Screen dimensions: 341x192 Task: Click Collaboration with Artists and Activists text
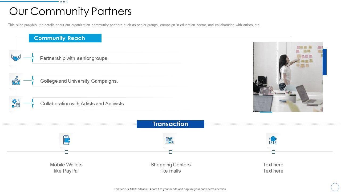82,104
